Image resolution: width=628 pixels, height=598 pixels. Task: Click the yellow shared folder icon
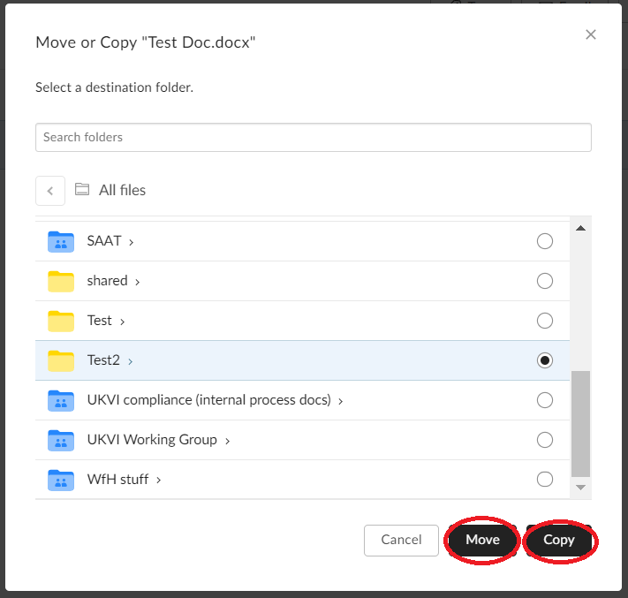[61, 281]
